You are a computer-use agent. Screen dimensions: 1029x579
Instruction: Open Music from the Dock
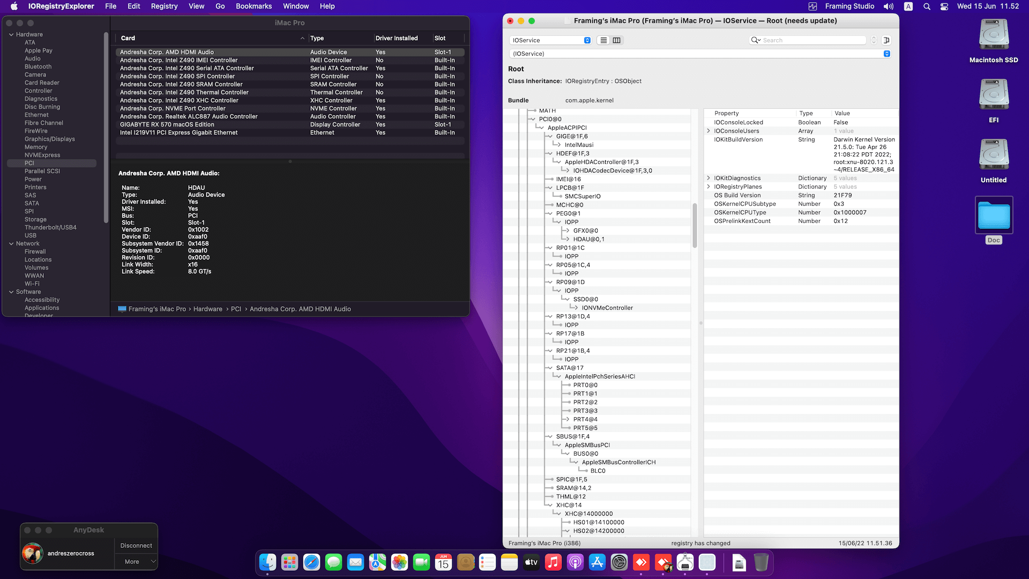coord(553,562)
